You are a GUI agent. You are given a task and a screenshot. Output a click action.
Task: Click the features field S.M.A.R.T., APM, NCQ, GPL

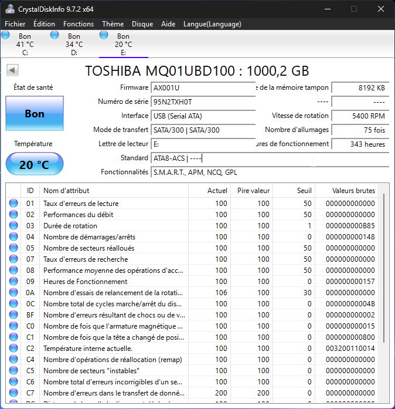(270, 172)
